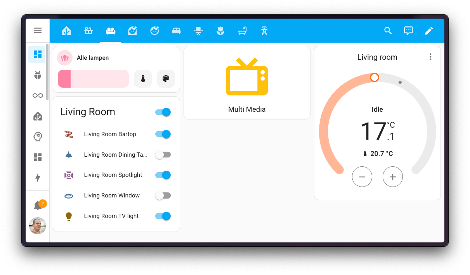Turn on Living Room Dining Table light
Screen dimensions: 470x275
(163, 154)
